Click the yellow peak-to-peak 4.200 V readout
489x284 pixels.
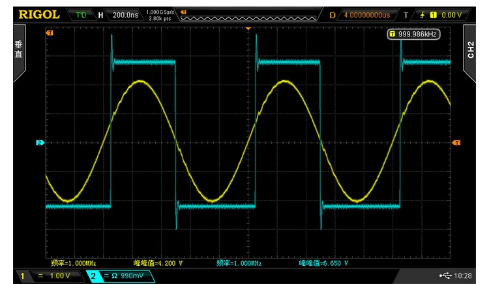[x=158, y=263]
